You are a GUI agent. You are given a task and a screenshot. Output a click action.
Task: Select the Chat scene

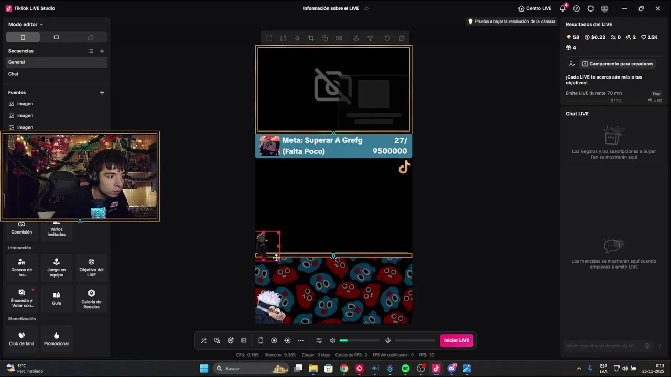[x=57, y=74]
